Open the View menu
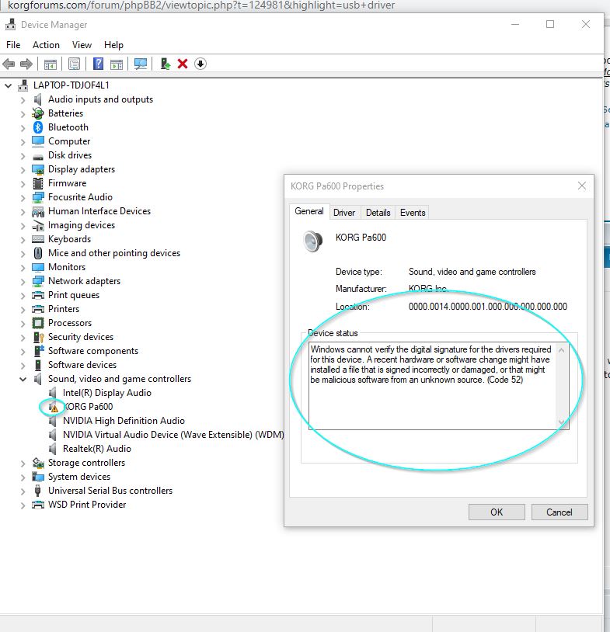Screen dimensions: 610x632 [x=82, y=45]
